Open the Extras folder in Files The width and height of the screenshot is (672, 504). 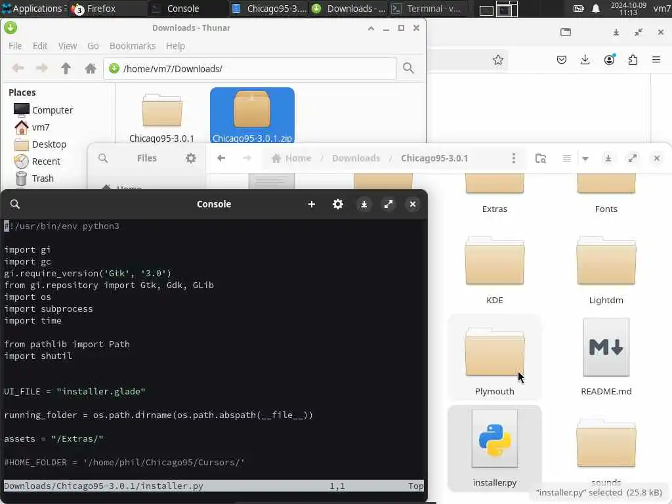pos(495,194)
